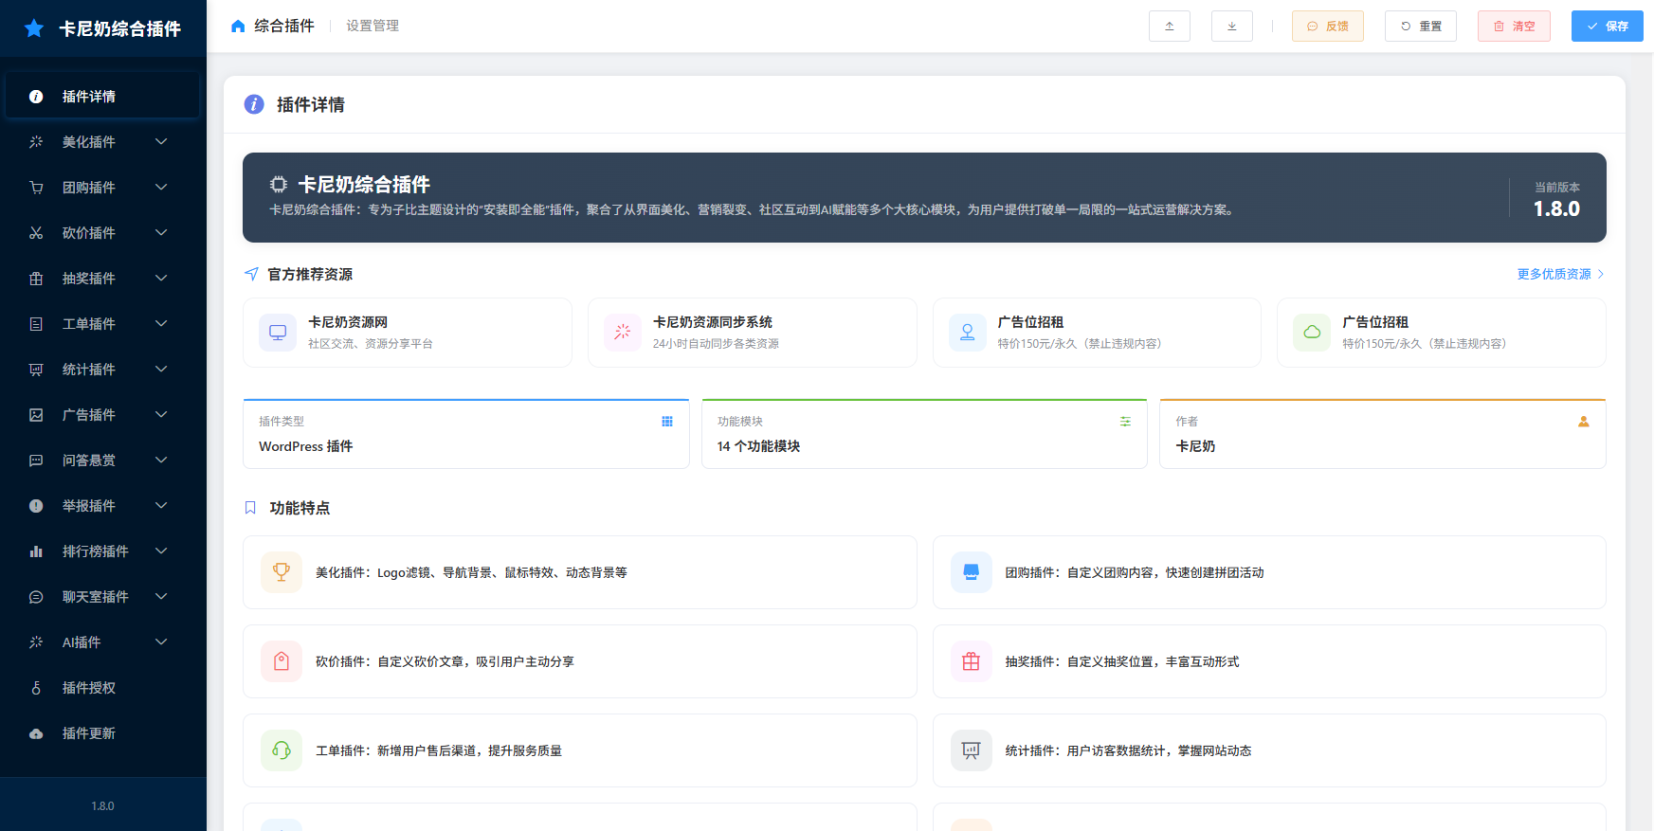Open the 插件授权 menu item
This screenshot has height=831, width=1654.
[x=89, y=688]
